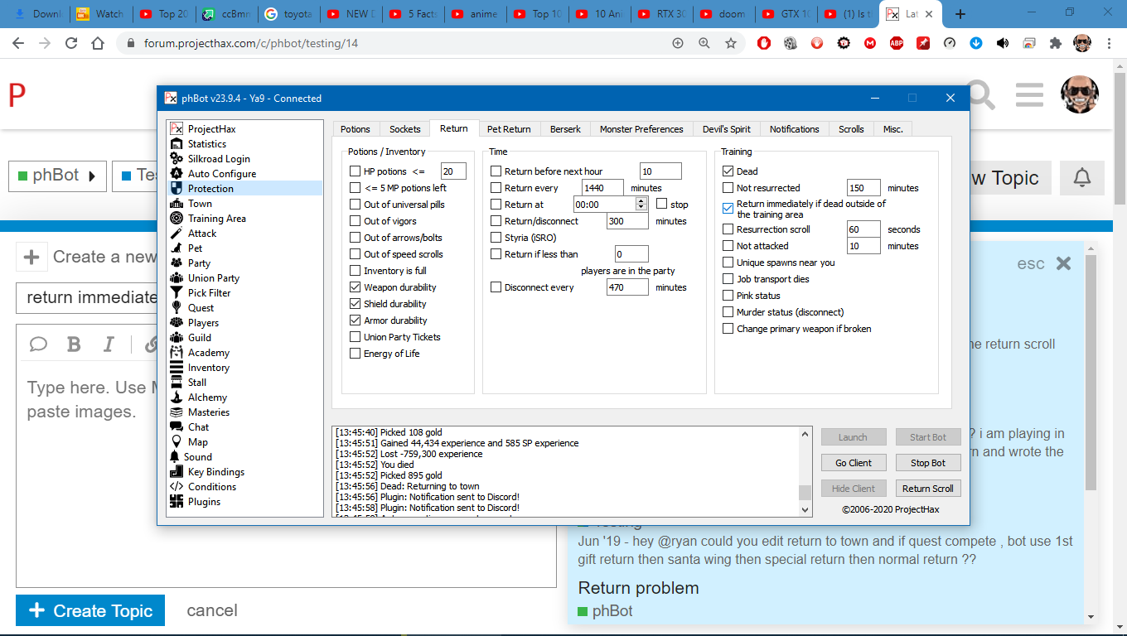Uncheck the Weapon durability checkbox
The height and width of the screenshot is (636, 1127).
(356, 287)
